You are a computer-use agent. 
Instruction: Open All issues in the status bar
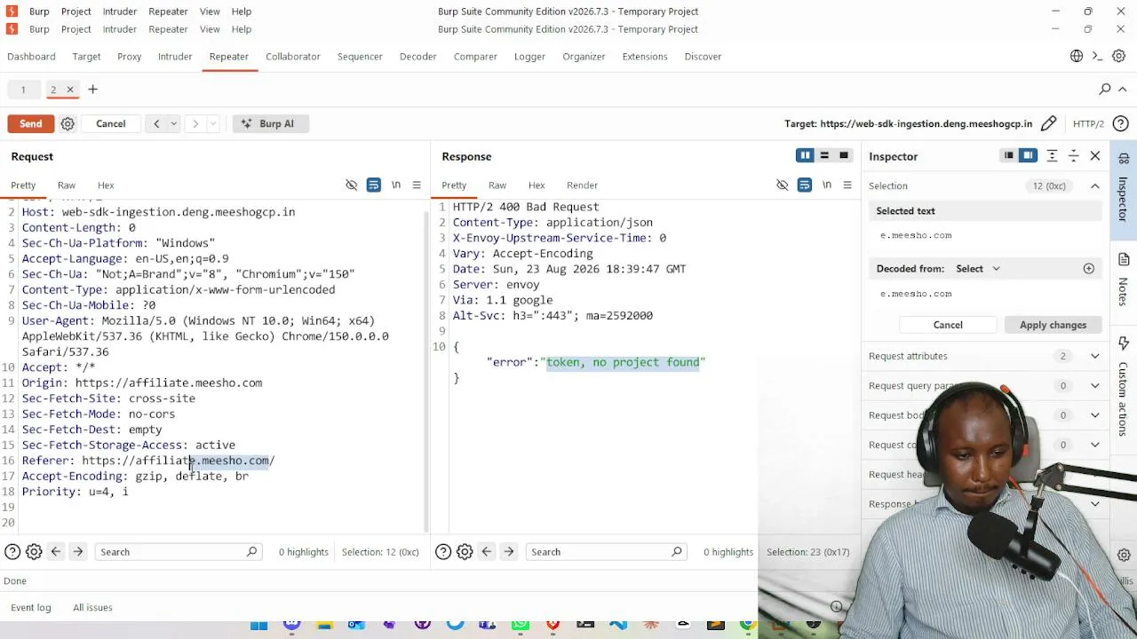92,608
